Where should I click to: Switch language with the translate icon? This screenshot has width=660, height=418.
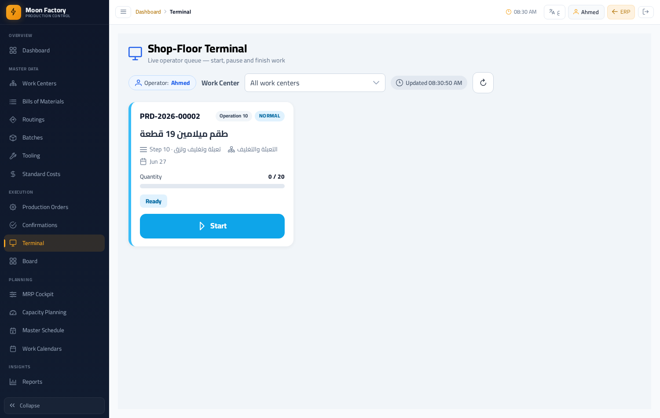click(554, 12)
